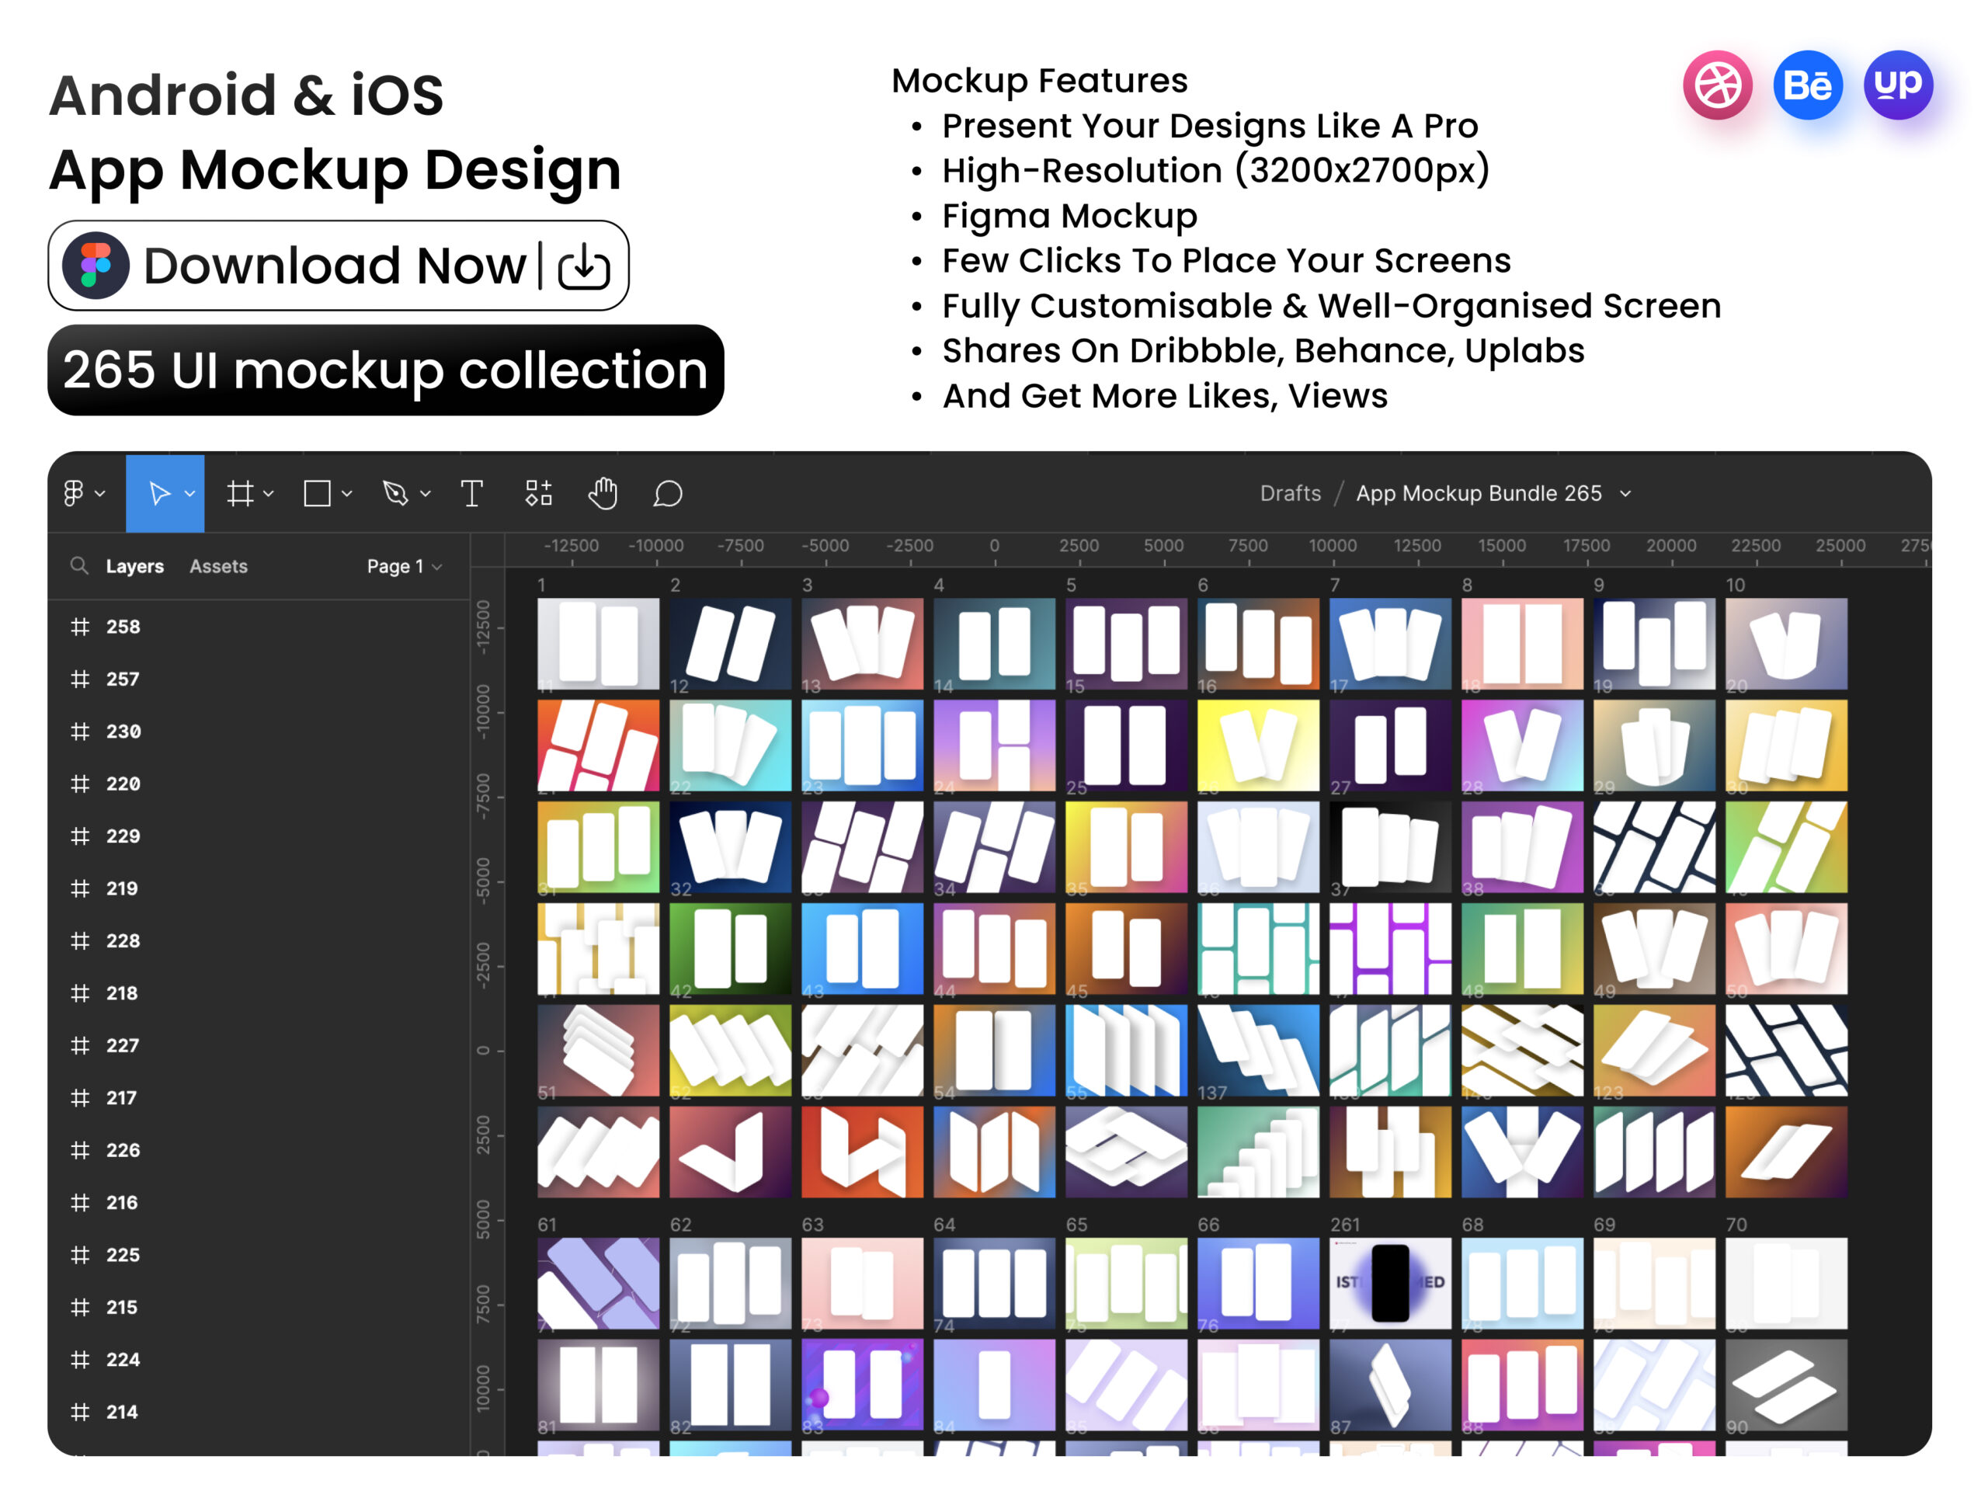Select layer 229 in layers list
The width and height of the screenshot is (1988, 1491).
[x=259, y=836]
